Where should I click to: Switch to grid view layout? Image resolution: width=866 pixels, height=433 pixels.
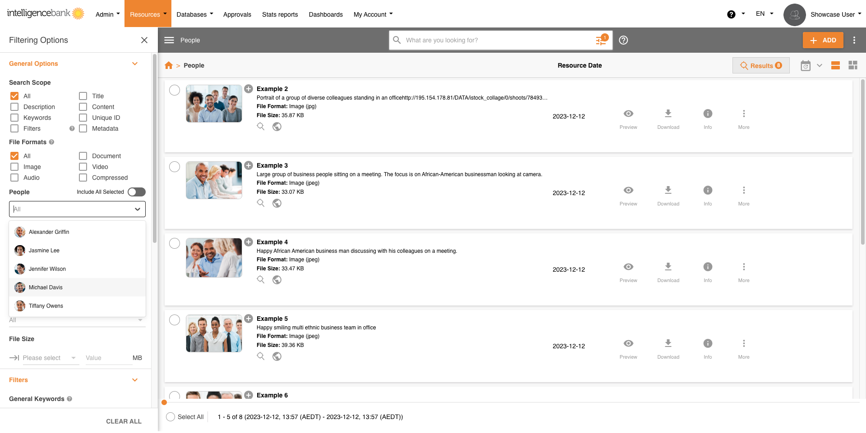click(853, 65)
